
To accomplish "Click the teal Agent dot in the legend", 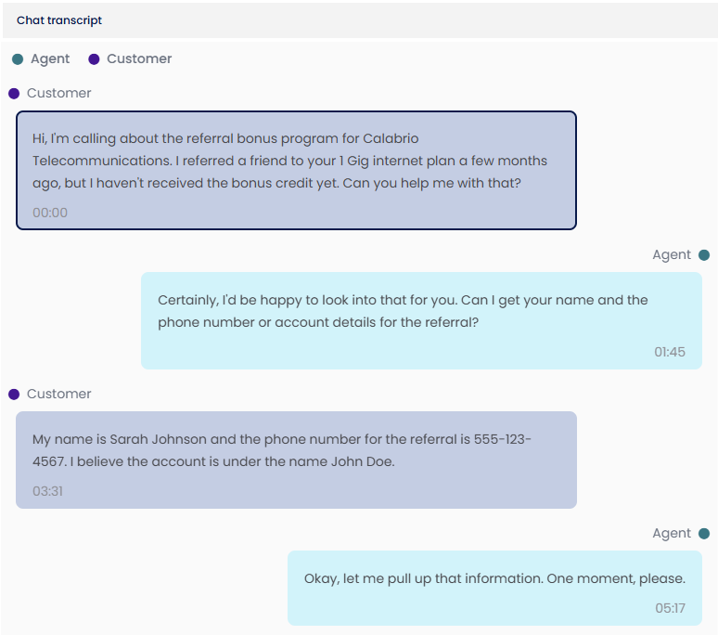I will [18, 59].
